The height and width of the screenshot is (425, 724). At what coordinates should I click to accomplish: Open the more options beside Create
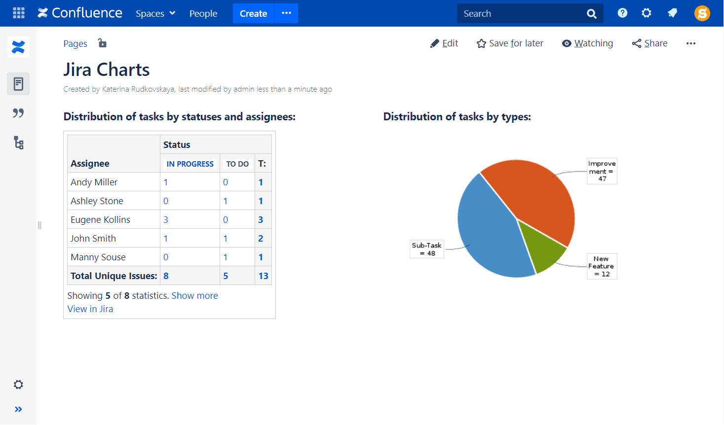(286, 13)
